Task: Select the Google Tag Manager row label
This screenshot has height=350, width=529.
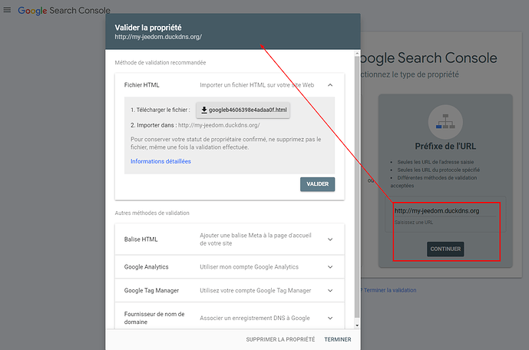Action: coord(151,291)
